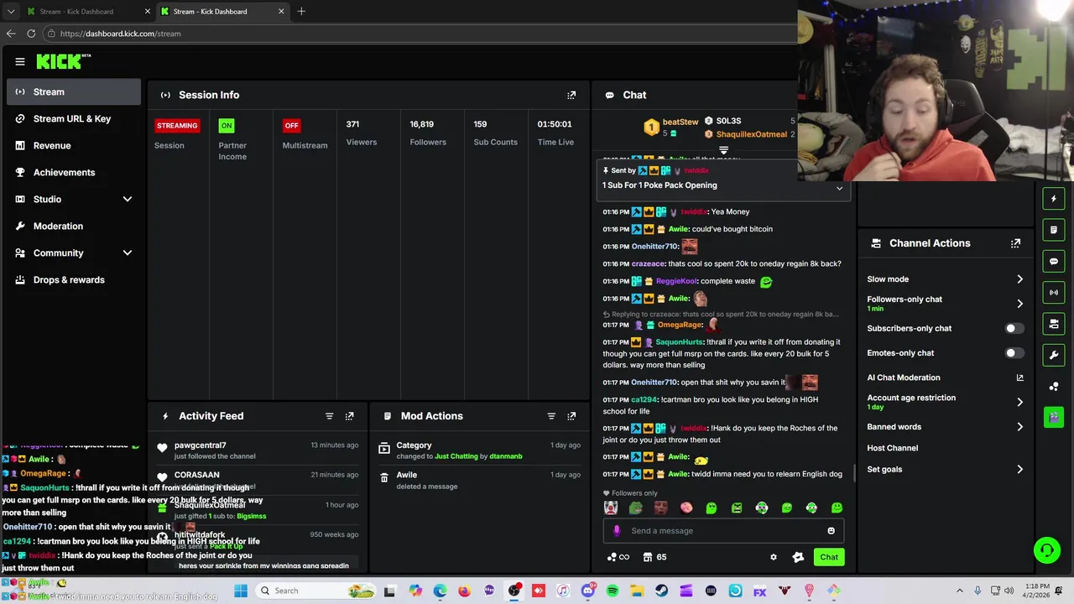1074x604 pixels.
Task: Click the Just Chatting category link
Action: pyautogui.click(x=456, y=456)
